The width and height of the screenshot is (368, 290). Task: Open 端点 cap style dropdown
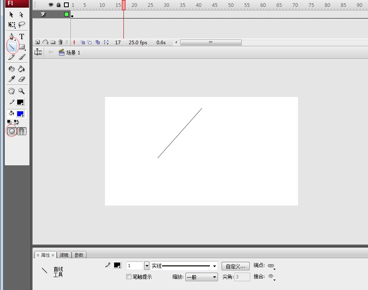point(271,266)
